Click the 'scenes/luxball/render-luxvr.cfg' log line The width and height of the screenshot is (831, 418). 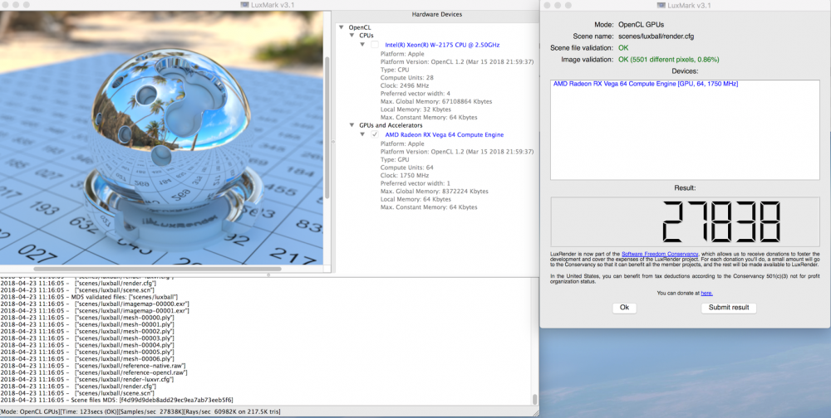(87, 379)
